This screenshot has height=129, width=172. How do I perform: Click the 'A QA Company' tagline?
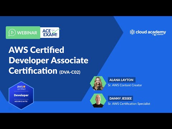158,35
